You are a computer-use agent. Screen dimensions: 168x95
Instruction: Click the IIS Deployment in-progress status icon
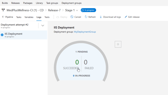click(2, 35)
